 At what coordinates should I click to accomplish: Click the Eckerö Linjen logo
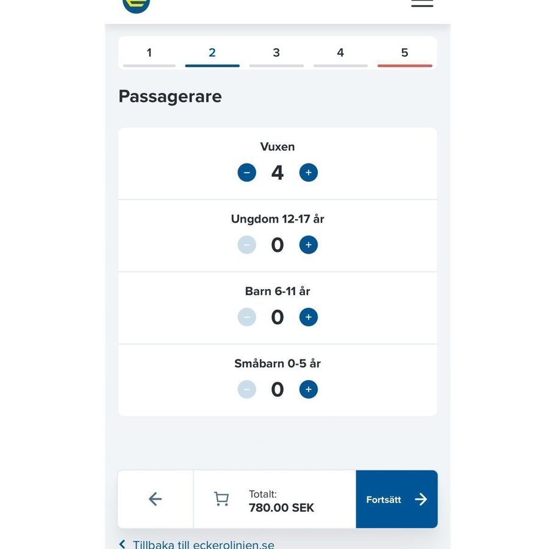[x=136, y=4]
